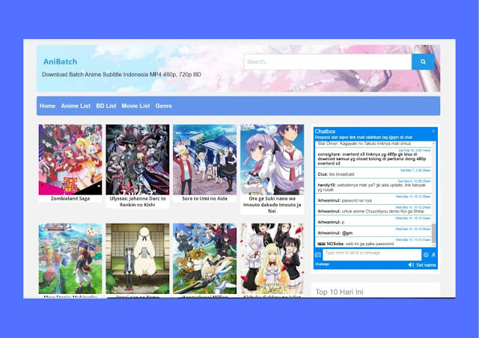Open the BD List menu item
The width and height of the screenshot is (479, 338).
point(106,105)
